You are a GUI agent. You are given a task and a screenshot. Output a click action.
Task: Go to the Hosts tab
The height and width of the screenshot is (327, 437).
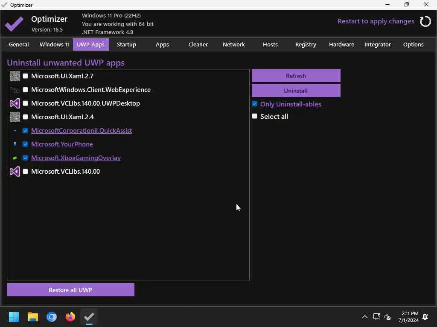coord(270,44)
